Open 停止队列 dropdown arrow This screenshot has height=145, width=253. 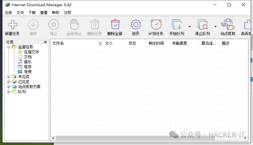(x=215, y=27)
